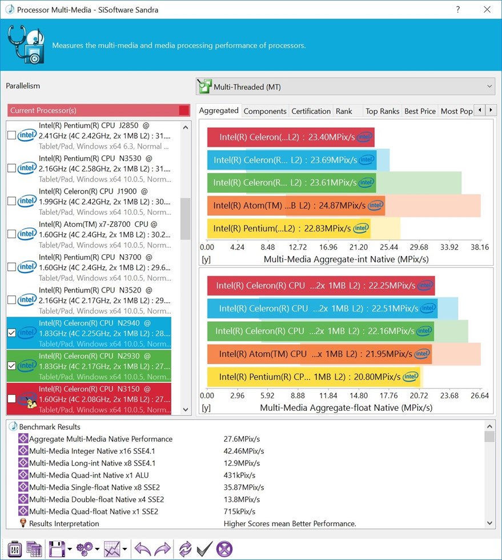502x560 pixels.
Task: Open the Multi-Threaded (MT) parallelism dropdown
Action: click(x=346, y=86)
